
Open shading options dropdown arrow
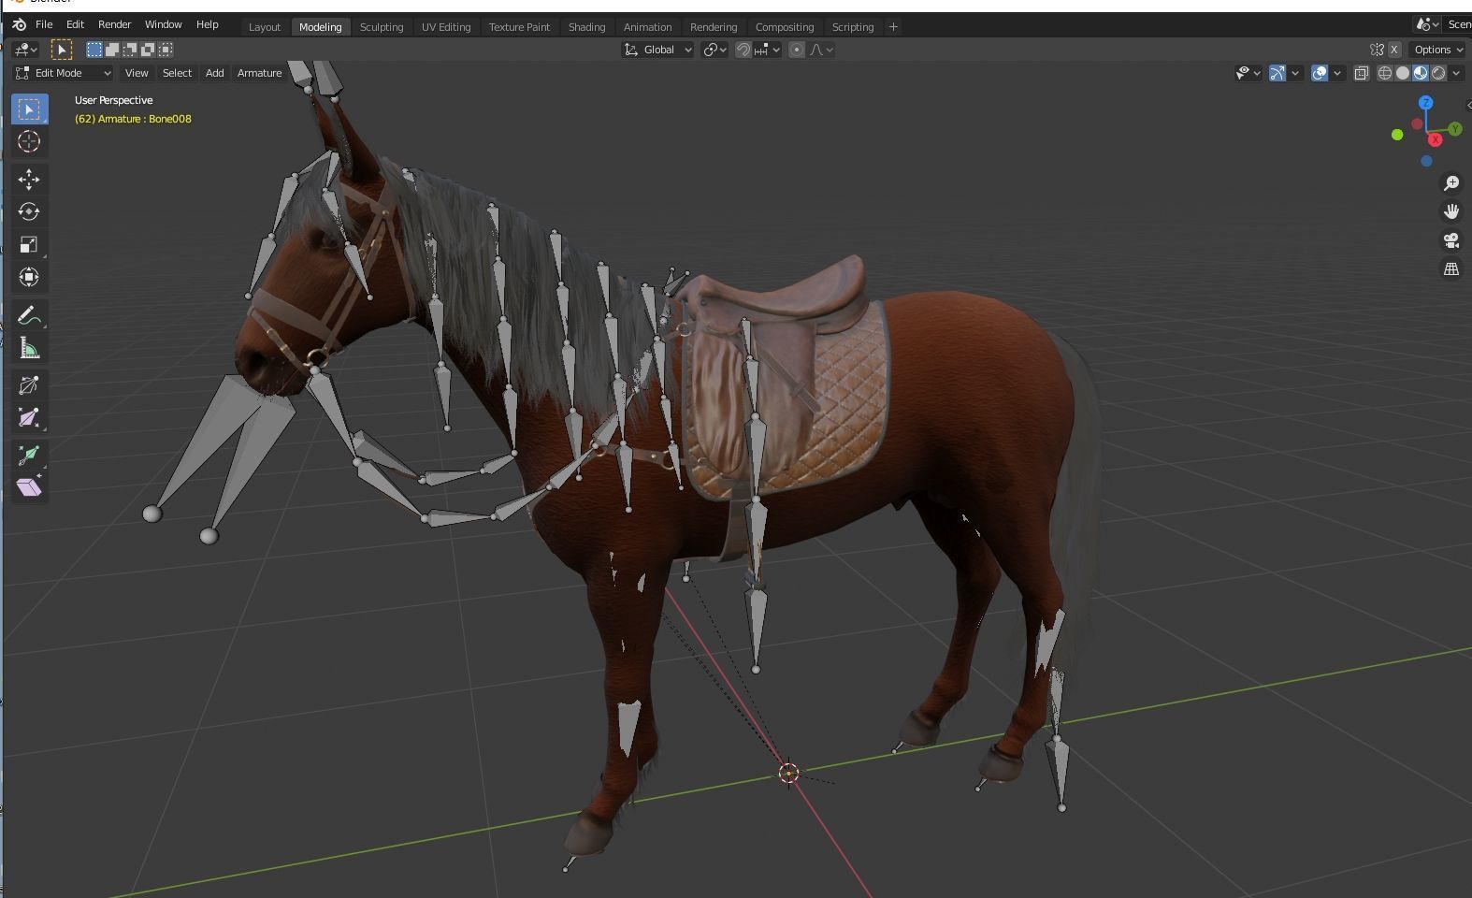[1457, 73]
